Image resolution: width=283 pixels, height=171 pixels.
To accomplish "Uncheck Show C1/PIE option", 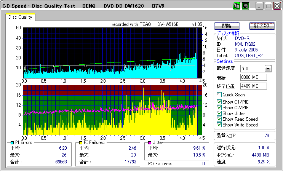I will 219,102.
